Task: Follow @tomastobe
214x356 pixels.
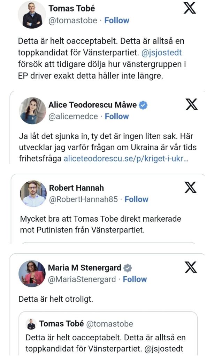Action: [x=117, y=20]
